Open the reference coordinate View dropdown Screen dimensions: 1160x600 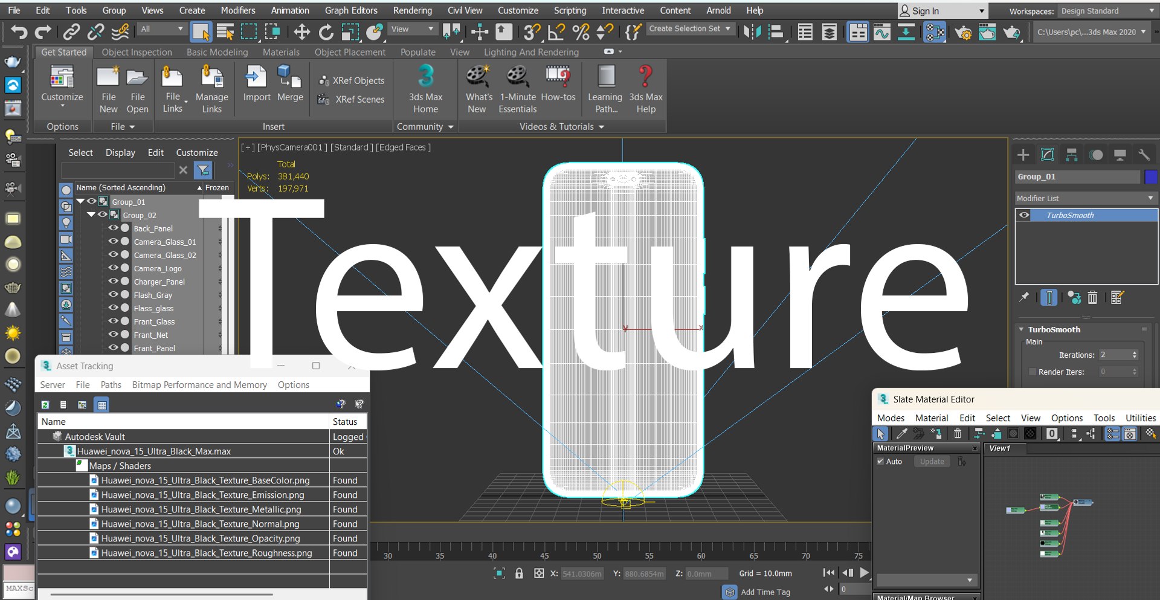[412, 29]
